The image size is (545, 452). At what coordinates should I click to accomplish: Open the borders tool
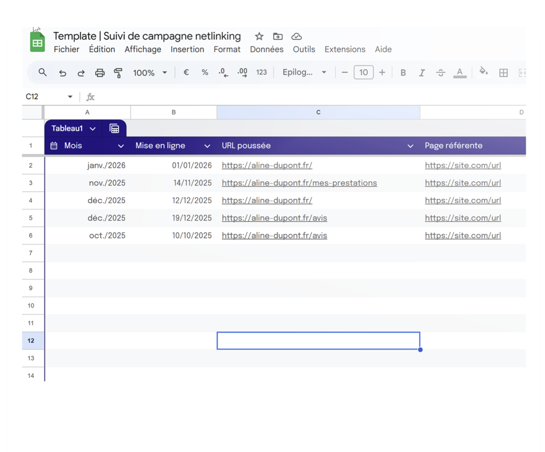[x=503, y=73]
